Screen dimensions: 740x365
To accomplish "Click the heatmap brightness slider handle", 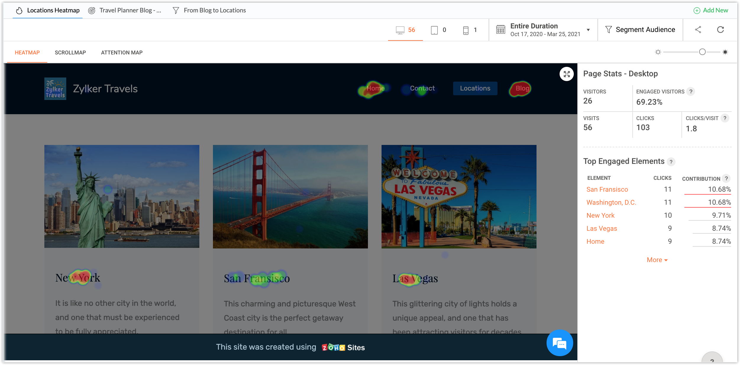I will [702, 52].
